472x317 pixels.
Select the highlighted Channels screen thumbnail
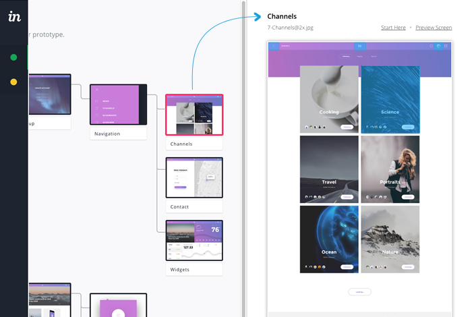[x=194, y=115]
